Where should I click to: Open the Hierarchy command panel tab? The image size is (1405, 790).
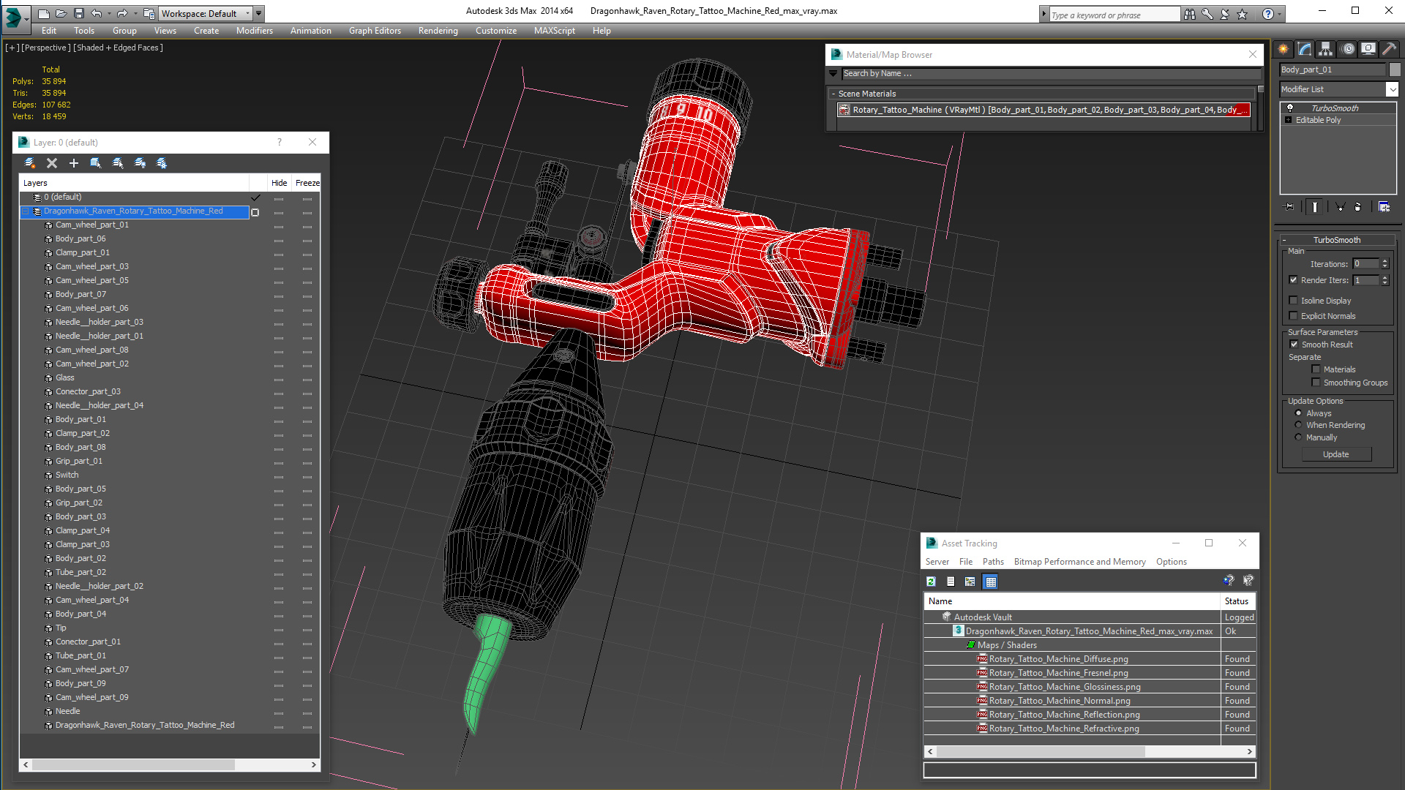click(x=1325, y=49)
